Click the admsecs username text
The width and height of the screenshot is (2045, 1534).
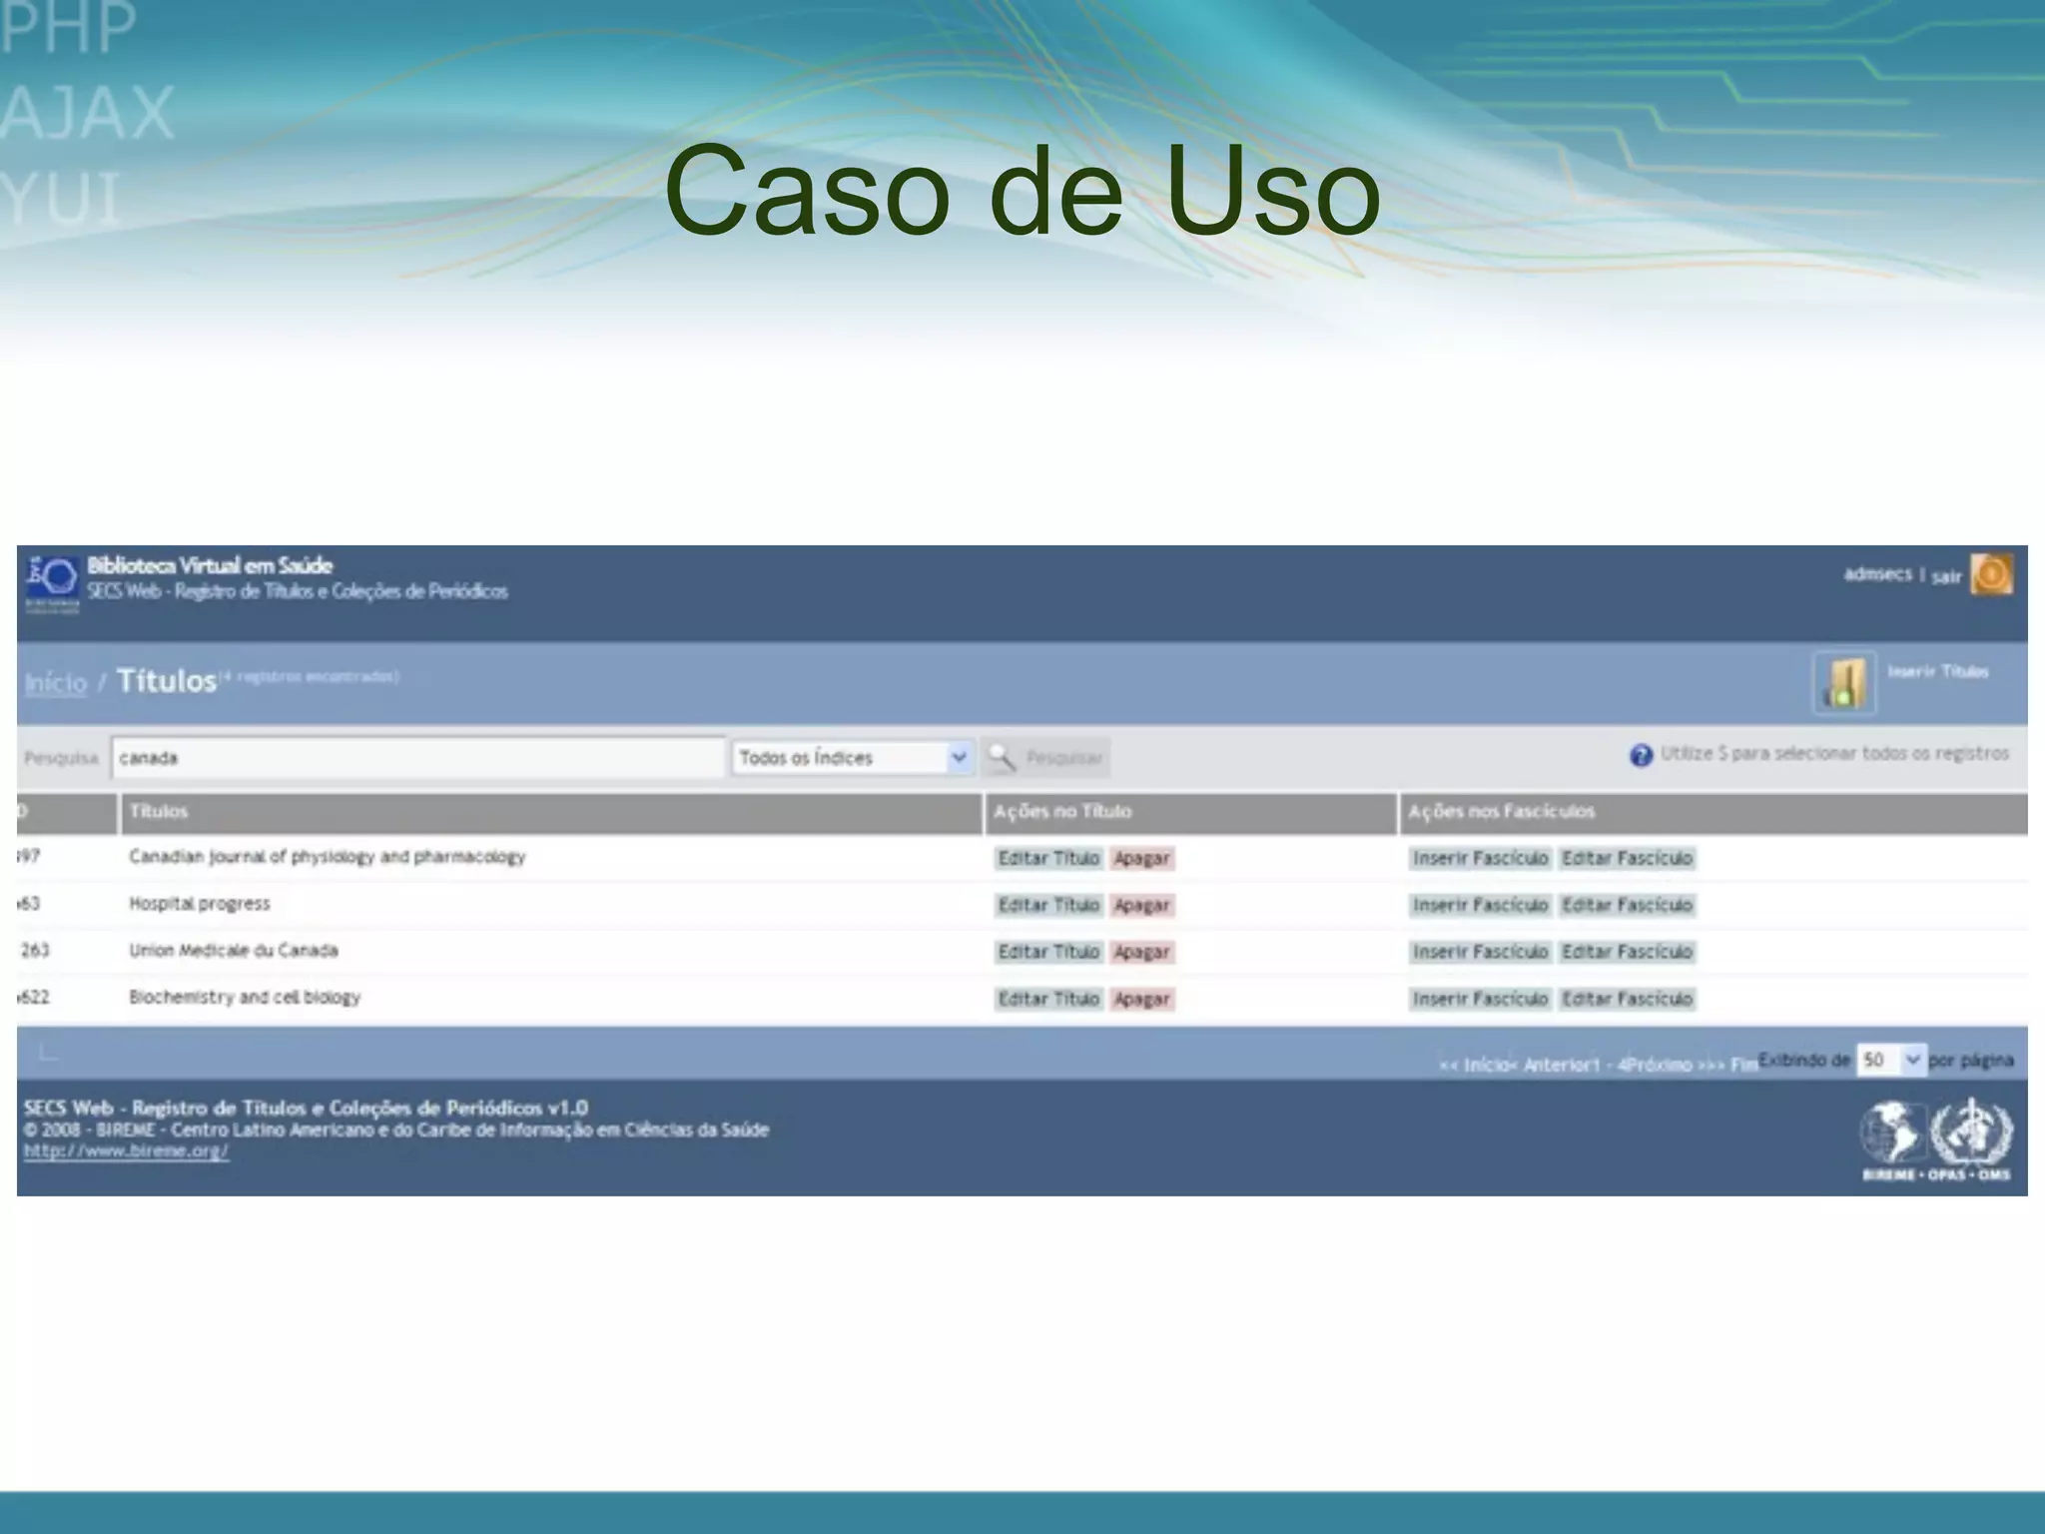(x=1877, y=574)
